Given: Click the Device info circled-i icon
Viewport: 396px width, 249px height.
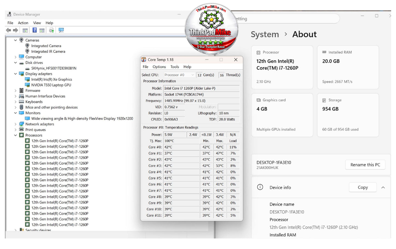Looking at the screenshot, I should [260, 187].
